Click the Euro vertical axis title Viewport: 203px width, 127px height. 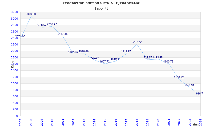click(12, 65)
